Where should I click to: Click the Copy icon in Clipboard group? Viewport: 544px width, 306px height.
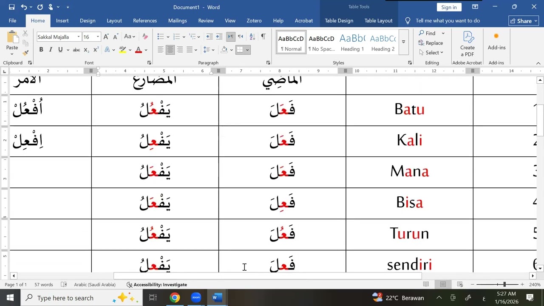[25, 43]
